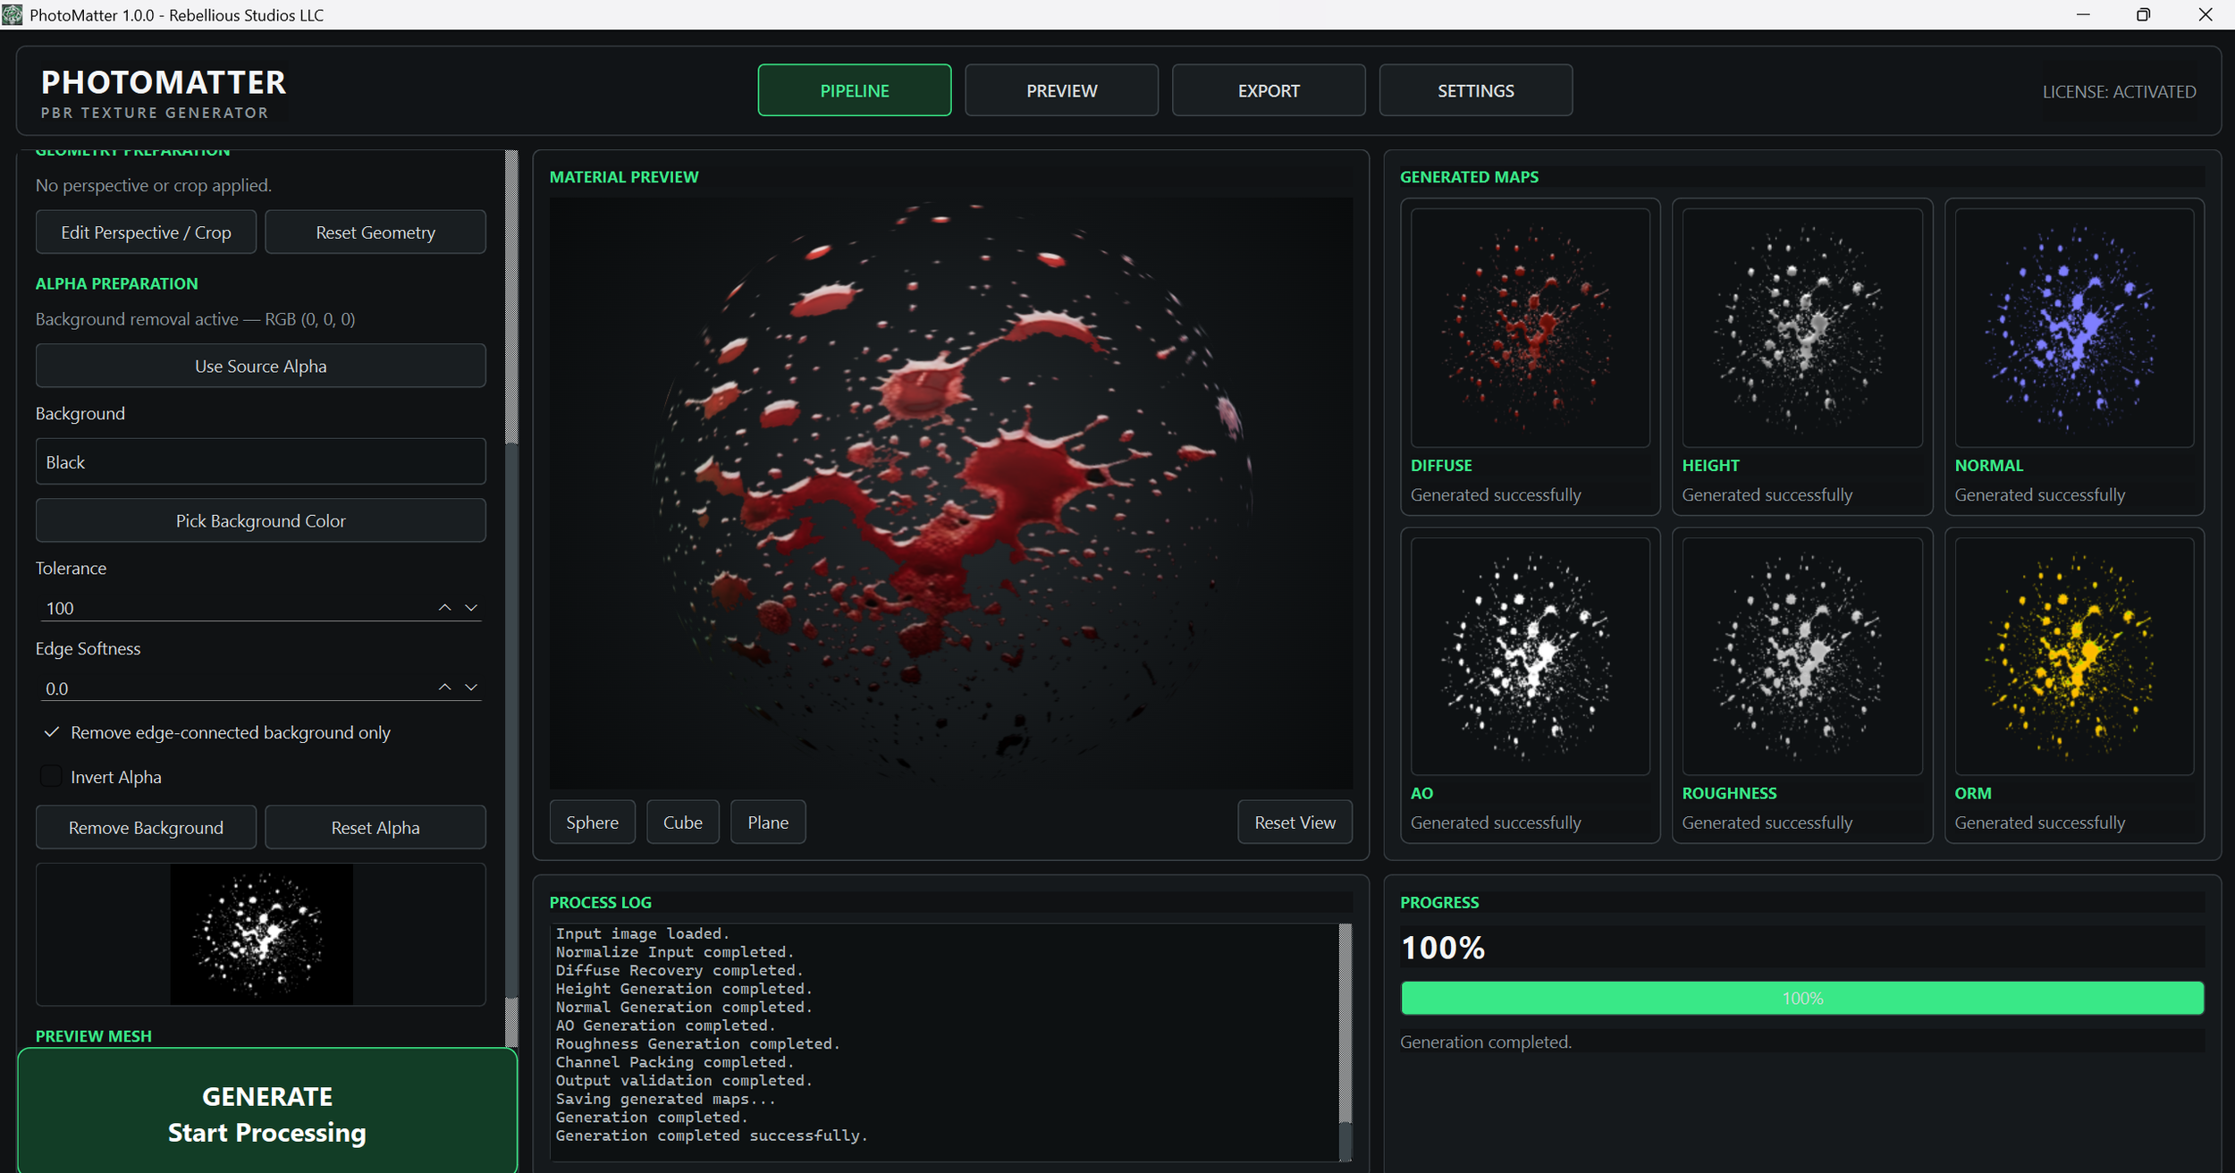The image size is (2235, 1173).
Task: Click the alpha mask preview thumbnail
Action: click(261, 933)
